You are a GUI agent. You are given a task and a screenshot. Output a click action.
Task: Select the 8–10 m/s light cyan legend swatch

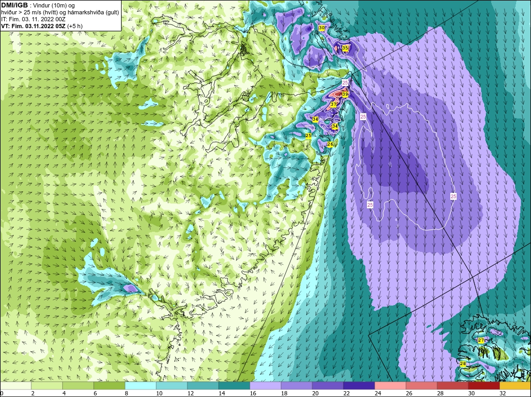click(141, 386)
